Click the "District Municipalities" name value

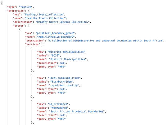click(68, 59)
